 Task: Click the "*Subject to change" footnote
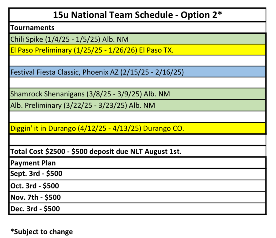coord(42,232)
